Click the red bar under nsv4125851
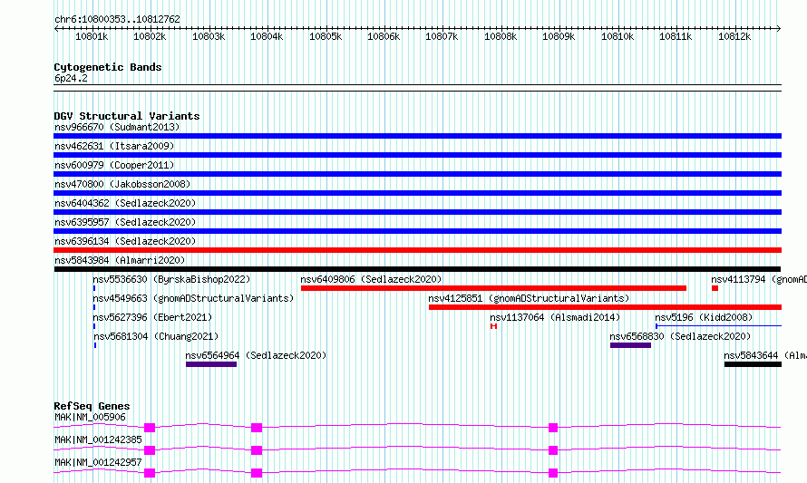The image size is (807, 483). [606, 307]
